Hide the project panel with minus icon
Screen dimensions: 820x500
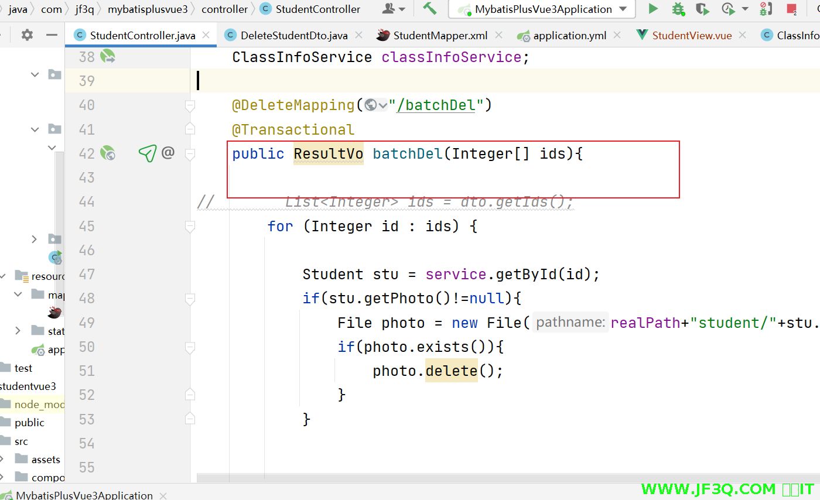click(x=52, y=35)
